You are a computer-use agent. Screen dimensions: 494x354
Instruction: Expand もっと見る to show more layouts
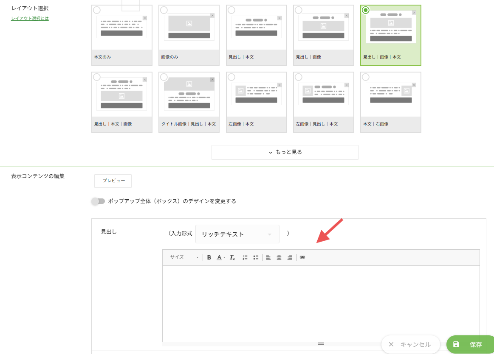point(285,152)
